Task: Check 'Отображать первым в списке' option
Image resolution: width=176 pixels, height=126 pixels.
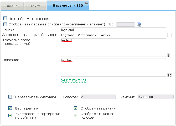Action: 5,24
